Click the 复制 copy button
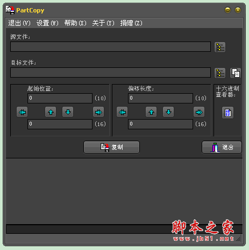 111,147
